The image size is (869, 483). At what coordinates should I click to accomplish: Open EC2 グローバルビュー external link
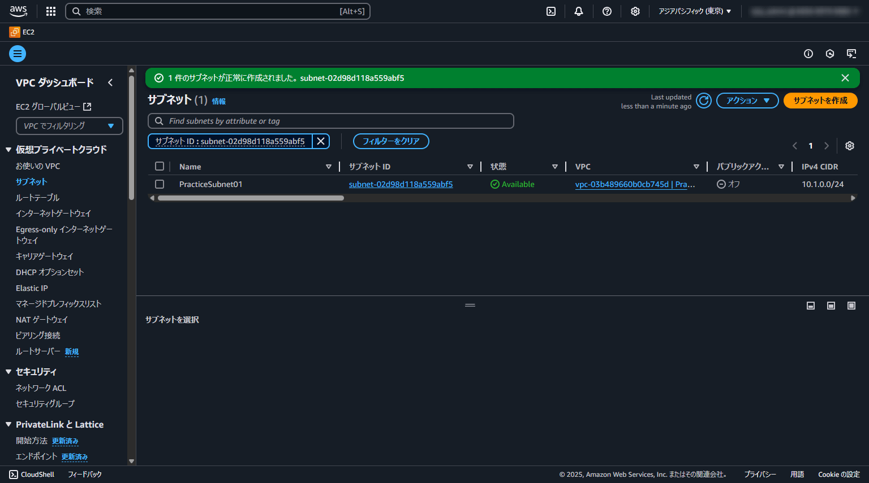[54, 107]
